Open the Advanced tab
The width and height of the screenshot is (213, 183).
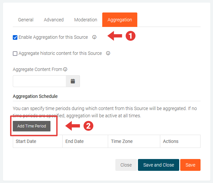point(54,20)
